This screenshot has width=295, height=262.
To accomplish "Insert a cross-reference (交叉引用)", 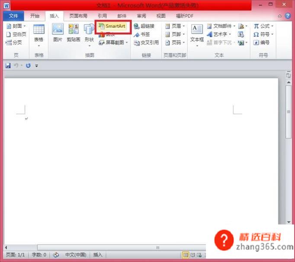I will click(x=146, y=43).
